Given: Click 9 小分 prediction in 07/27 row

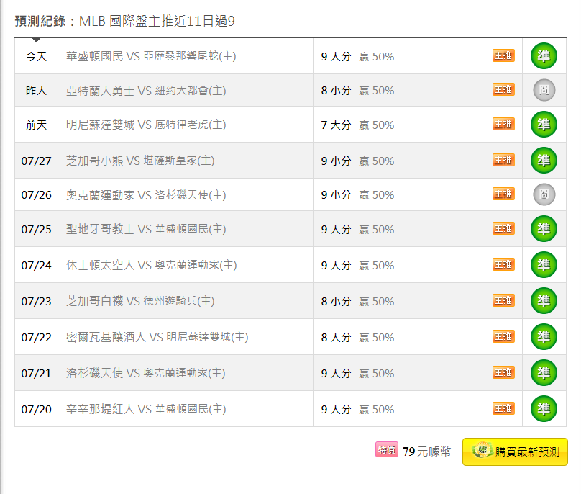Looking at the screenshot, I should point(336,161).
